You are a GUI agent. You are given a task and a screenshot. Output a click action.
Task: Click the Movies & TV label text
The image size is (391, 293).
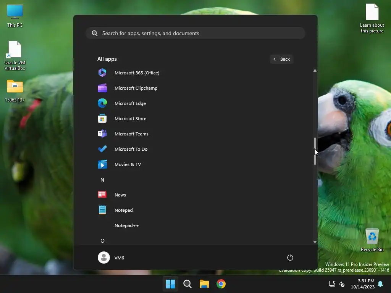pos(128,164)
